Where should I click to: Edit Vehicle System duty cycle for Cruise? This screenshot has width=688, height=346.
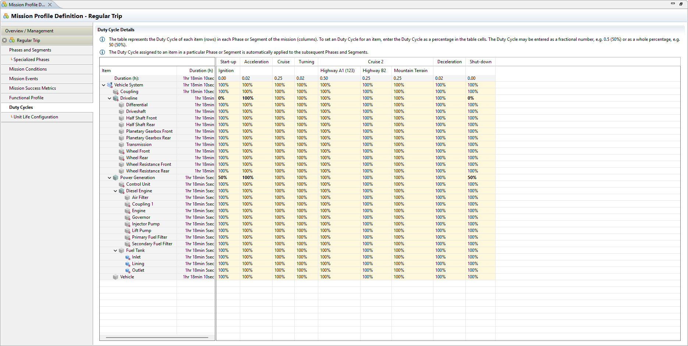(283, 85)
